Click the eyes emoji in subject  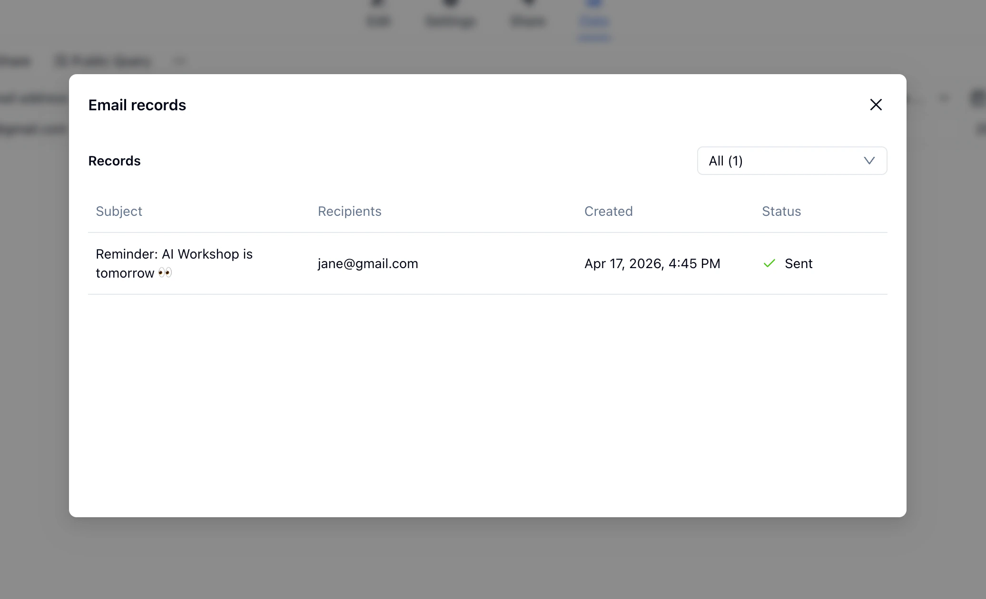click(165, 273)
